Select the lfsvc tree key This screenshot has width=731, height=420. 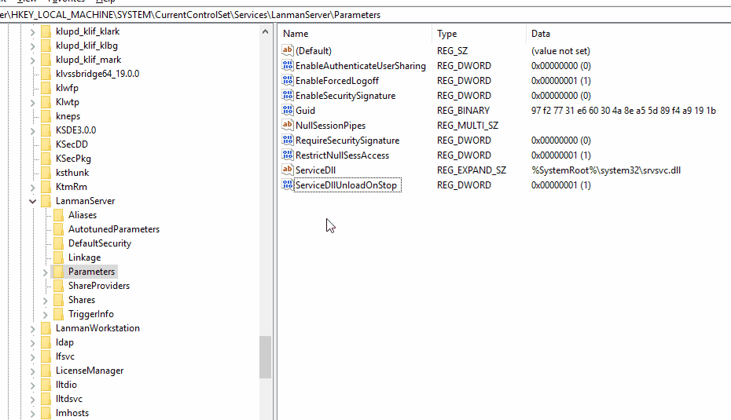[x=65, y=356]
